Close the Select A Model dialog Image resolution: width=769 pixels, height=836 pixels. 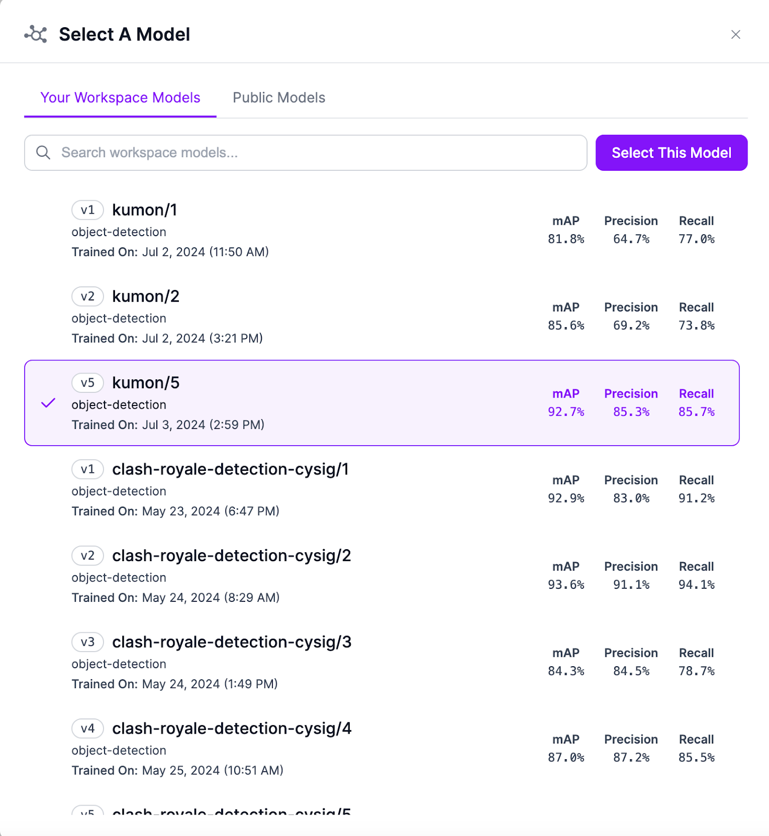pyautogui.click(x=736, y=34)
